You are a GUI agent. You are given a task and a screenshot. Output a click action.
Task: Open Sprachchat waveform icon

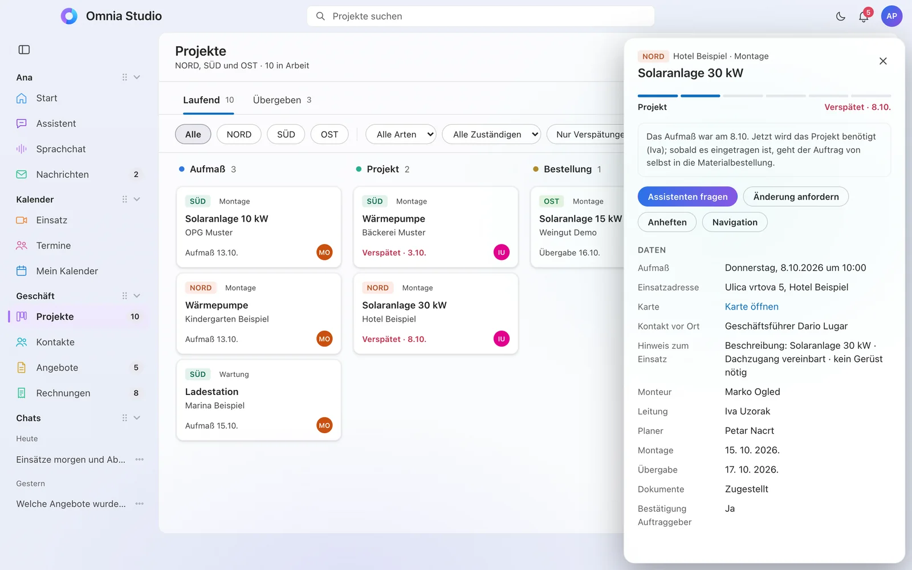(22, 149)
